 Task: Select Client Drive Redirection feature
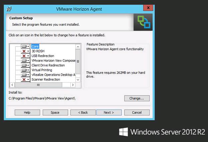point(48,65)
